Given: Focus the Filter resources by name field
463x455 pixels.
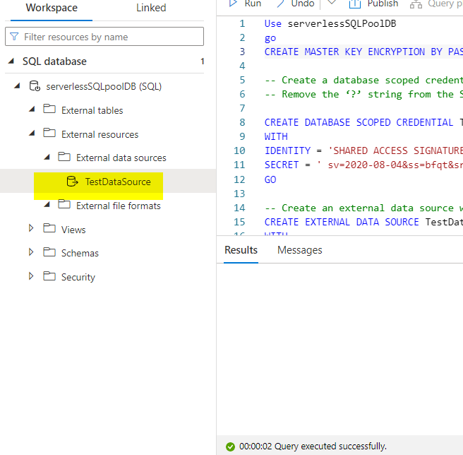Looking at the screenshot, I should click(104, 37).
